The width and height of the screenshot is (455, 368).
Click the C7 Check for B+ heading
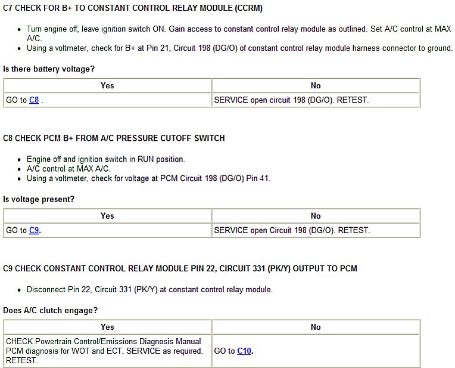(x=132, y=8)
